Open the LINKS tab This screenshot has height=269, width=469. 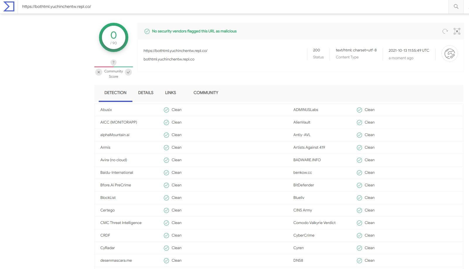tap(170, 93)
